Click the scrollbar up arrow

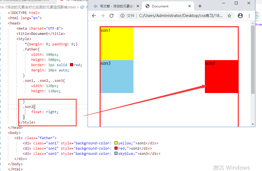click(x=253, y=23)
